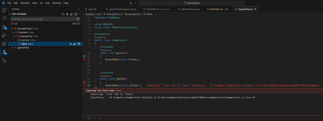
Task: Open the Run menu
Action: click(x=48, y=3)
